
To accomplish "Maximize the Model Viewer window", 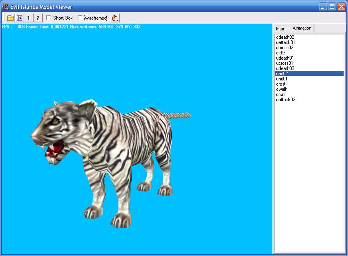I will point(332,7).
